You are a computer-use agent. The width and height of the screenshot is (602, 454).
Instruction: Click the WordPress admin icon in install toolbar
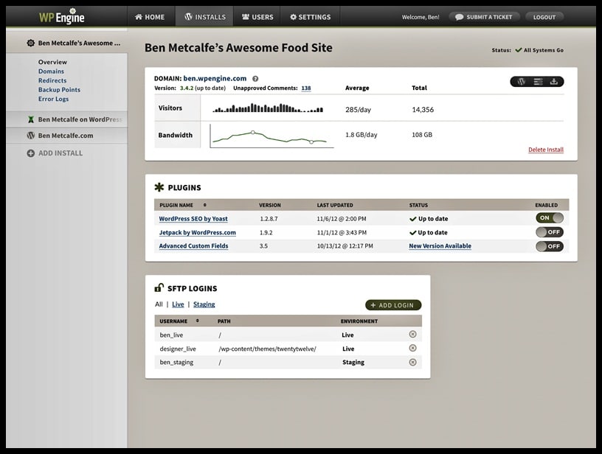click(521, 81)
